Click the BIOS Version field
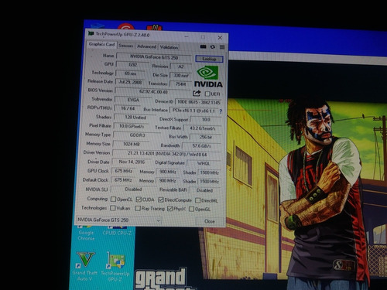Viewport: 387px width, 290px height. pyautogui.click(x=153, y=91)
